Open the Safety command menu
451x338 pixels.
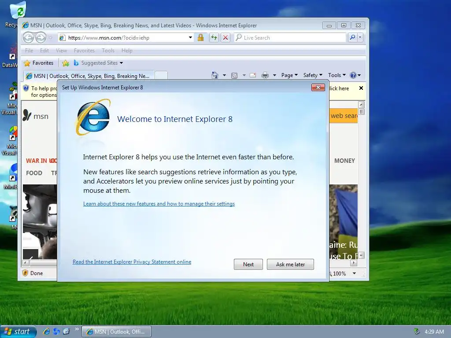pos(313,75)
